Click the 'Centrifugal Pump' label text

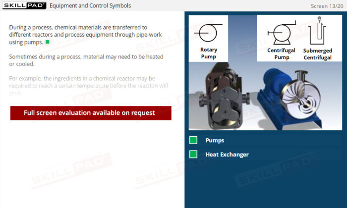pos(281,53)
